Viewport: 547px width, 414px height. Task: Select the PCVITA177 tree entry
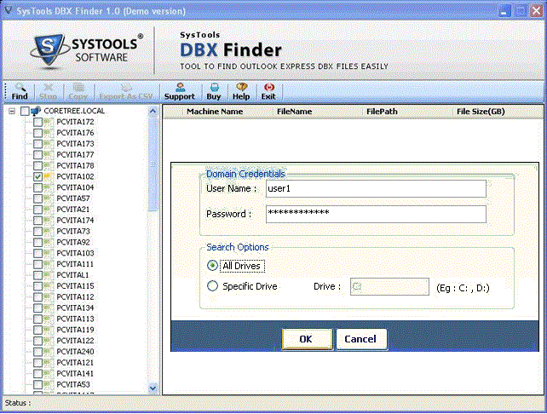75,154
